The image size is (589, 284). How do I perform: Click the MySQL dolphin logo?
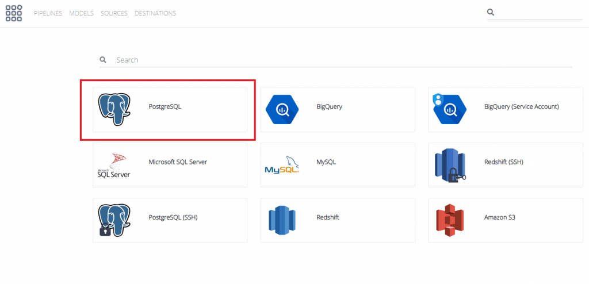pos(282,166)
